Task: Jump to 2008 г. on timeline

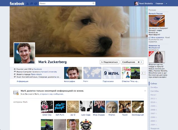Action: pyautogui.click(x=154, y=110)
